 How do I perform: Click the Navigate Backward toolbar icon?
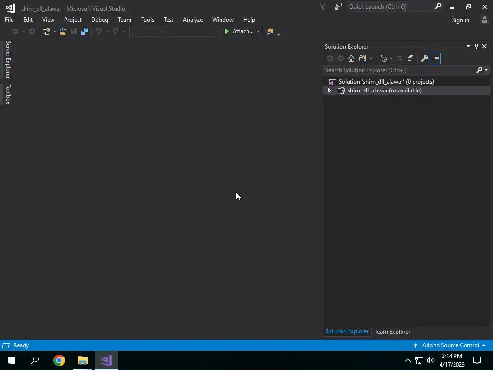[x=15, y=31]
